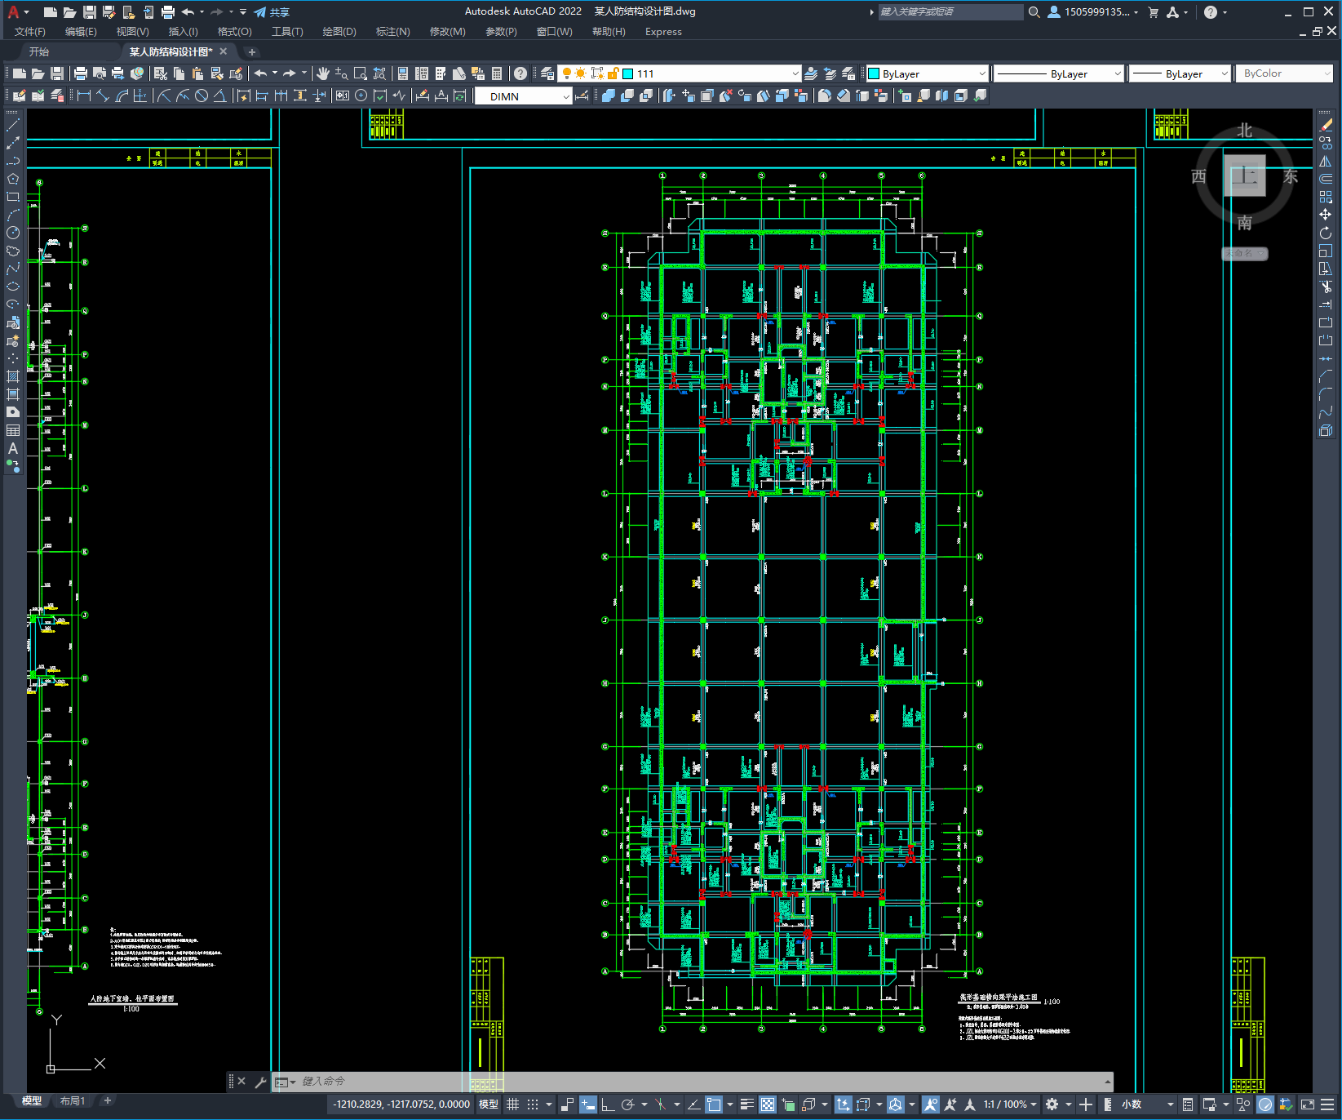
Task: Toggle lineweight display in status bar
Action: coord(746,1104)
